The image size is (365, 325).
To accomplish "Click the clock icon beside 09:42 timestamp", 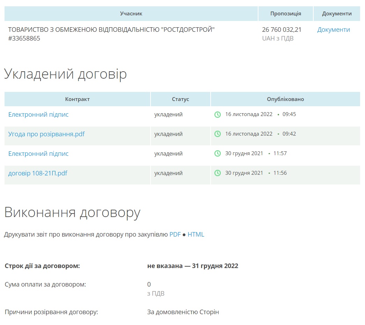I will (x=218, y=134).
